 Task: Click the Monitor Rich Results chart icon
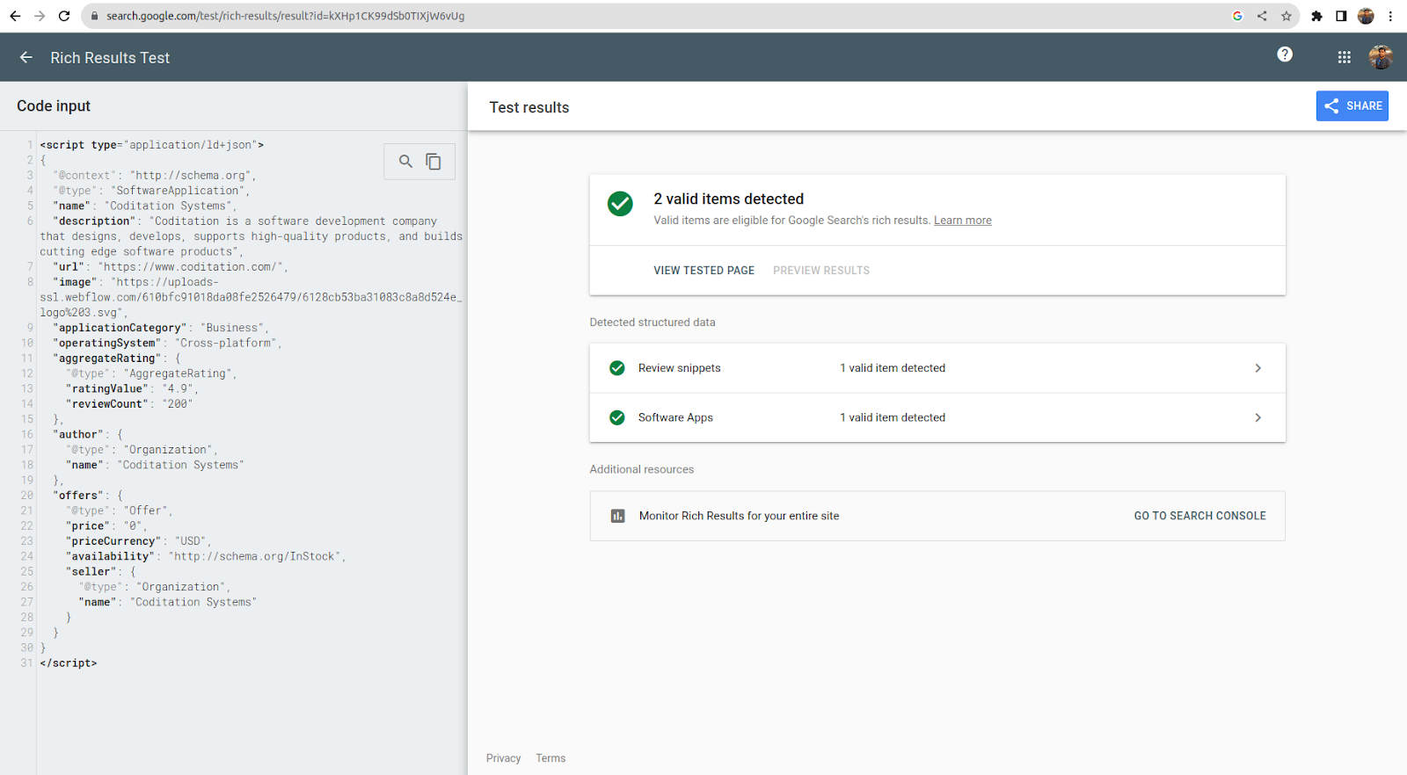coord(617,516)
